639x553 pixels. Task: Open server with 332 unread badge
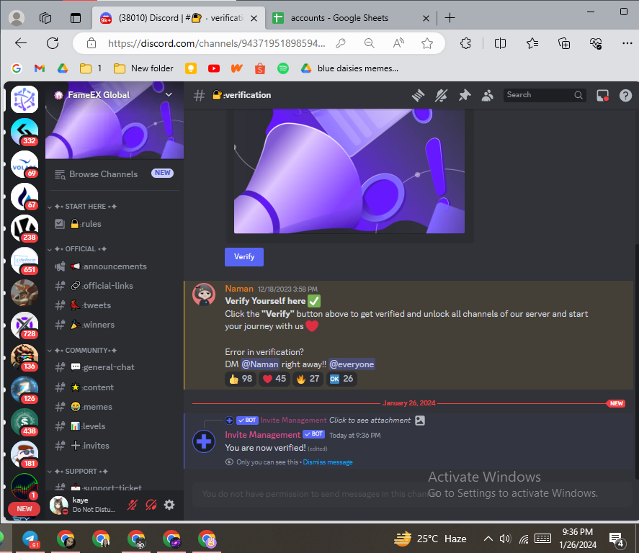tap(24, 132)
